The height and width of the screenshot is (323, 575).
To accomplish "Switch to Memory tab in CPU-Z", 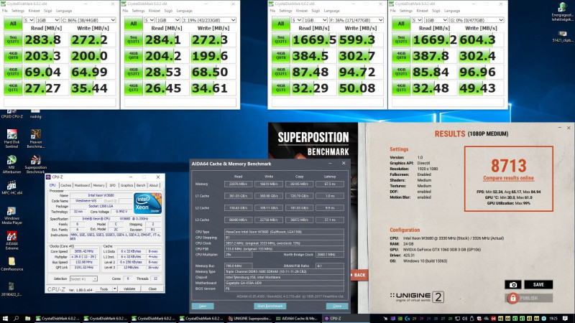I will [98, 185].
